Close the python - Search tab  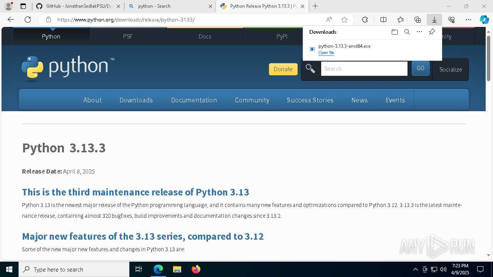[x=210, y=6]
